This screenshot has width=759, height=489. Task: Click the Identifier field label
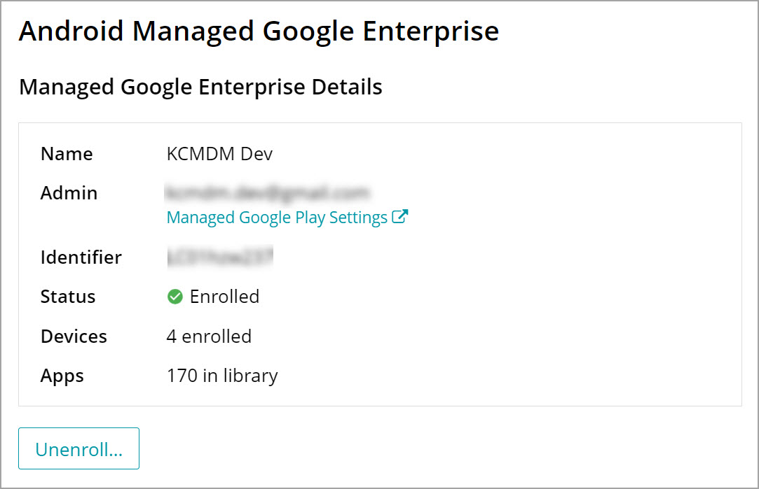point(81,257)
